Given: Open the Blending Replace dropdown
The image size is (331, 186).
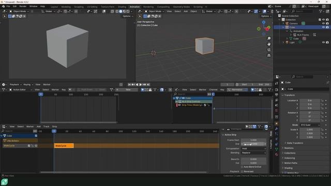Looking at the screenshot, I should tap(253, 153).
